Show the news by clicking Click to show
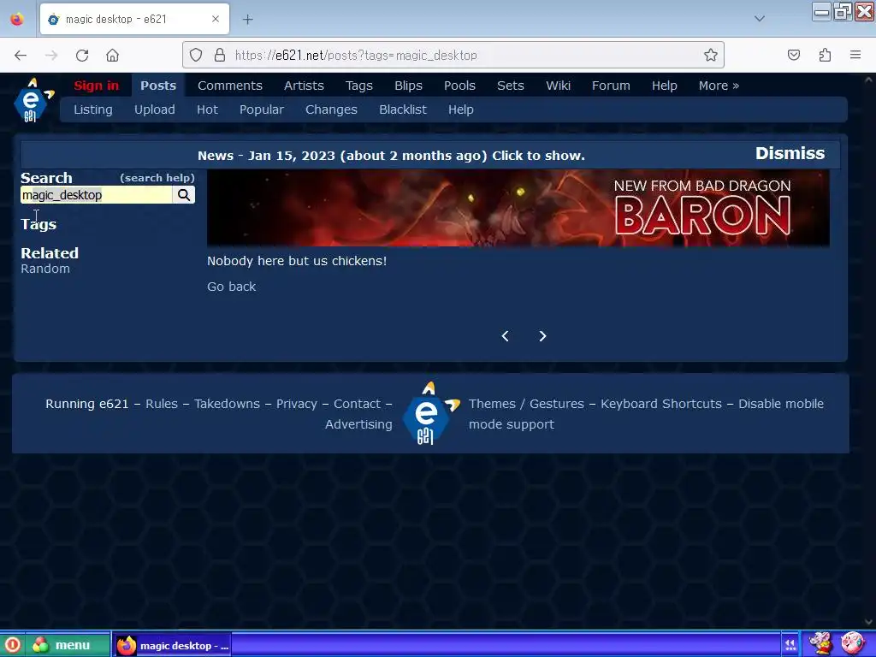This screenshot has width=876, height=657. (538, 156)
